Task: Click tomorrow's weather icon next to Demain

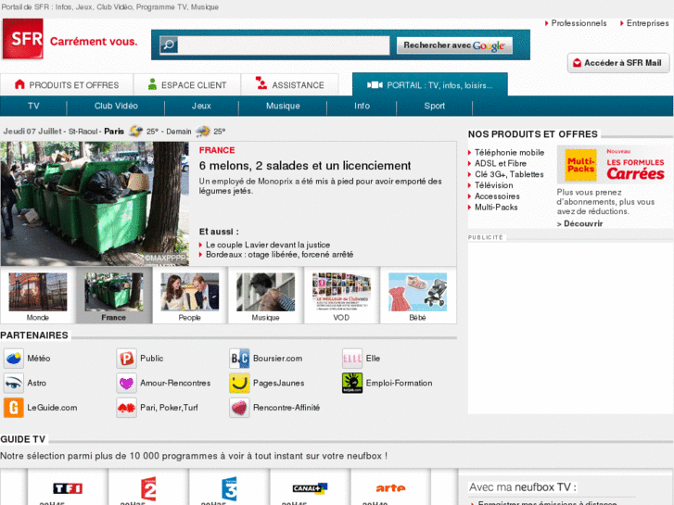Action: coord(203,131)
